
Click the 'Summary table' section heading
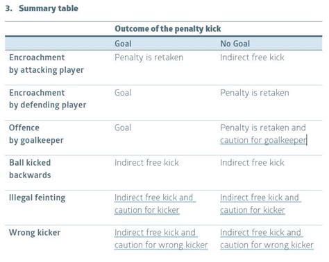pyautogui.click(x=49, y=8)
